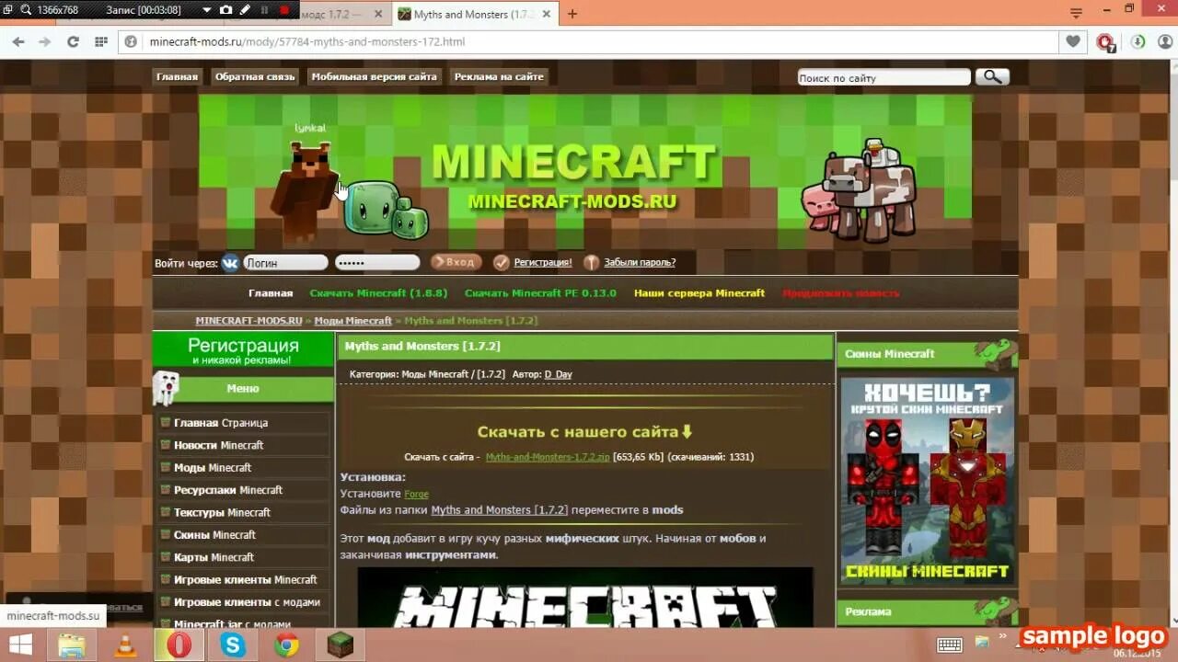The height and width of the screenshot is (662, 1178).
Task: Click the red Предложить новость link
Action: [841, 293]
